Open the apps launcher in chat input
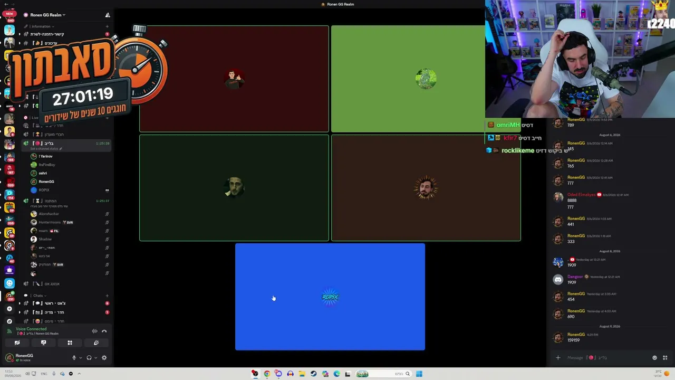The height and width of the screenshot is (380, 675). [665, 358]
